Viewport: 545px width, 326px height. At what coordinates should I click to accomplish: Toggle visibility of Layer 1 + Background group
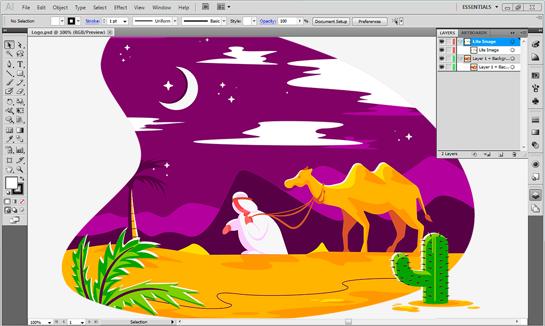pyautogui.click(x=442, y=58)
